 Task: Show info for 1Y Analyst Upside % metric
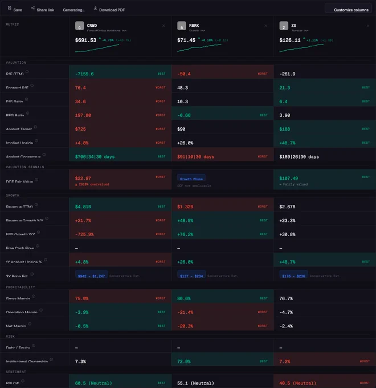(x=46, y=260)
